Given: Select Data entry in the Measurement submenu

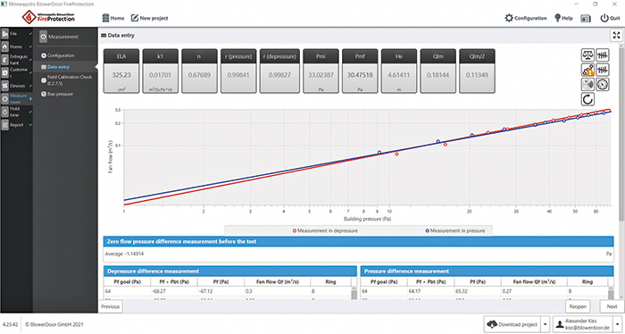Looking at the screenshot, I should [55, 67].
